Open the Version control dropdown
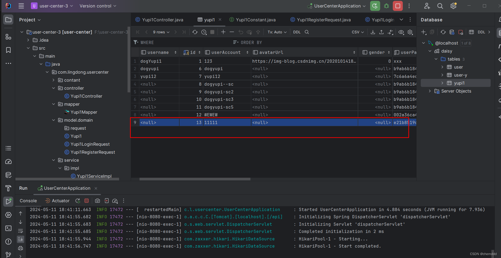 [x=98, y=6]
